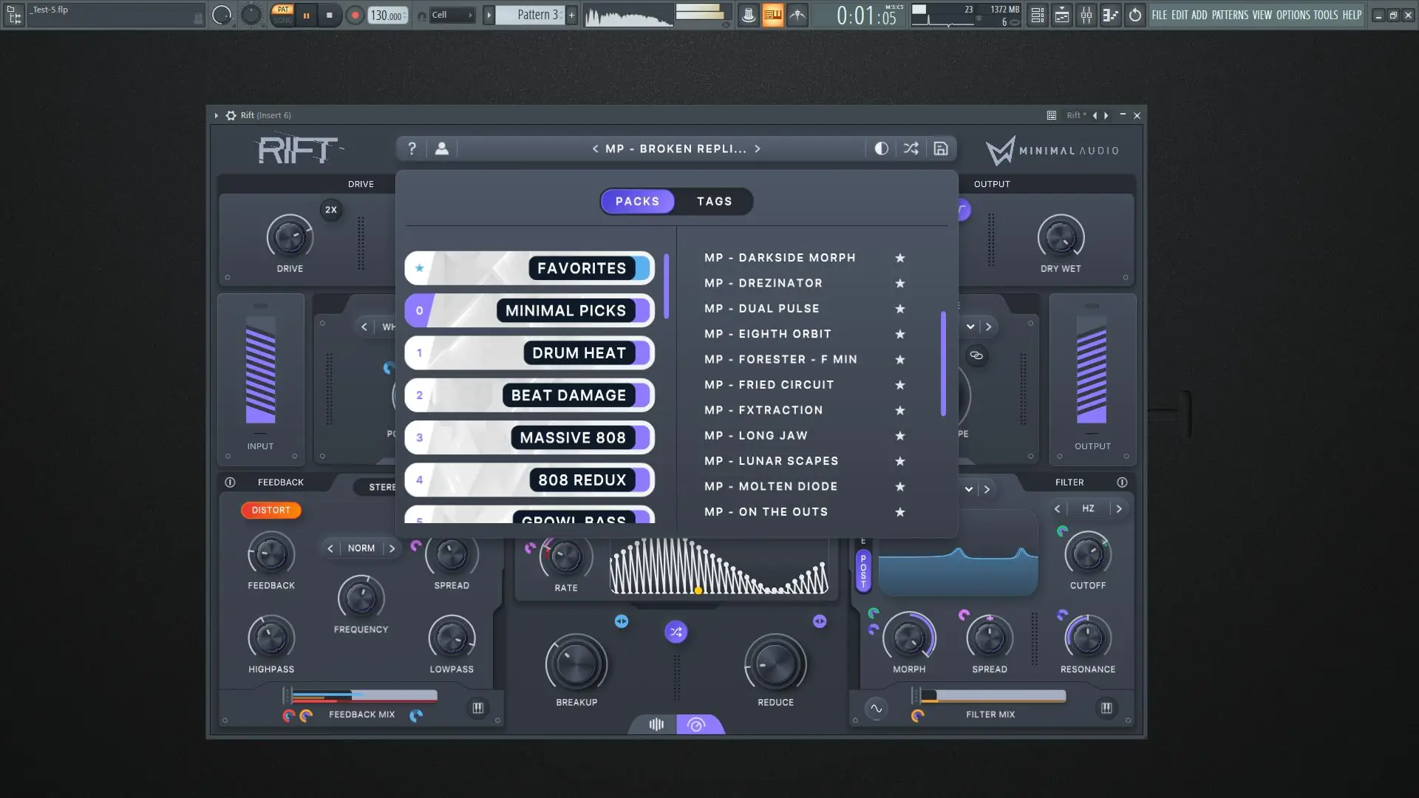The height and width of the screenshot is (798, 1419).
Task: Open the help question mark icon
Action: coord(412,149)
